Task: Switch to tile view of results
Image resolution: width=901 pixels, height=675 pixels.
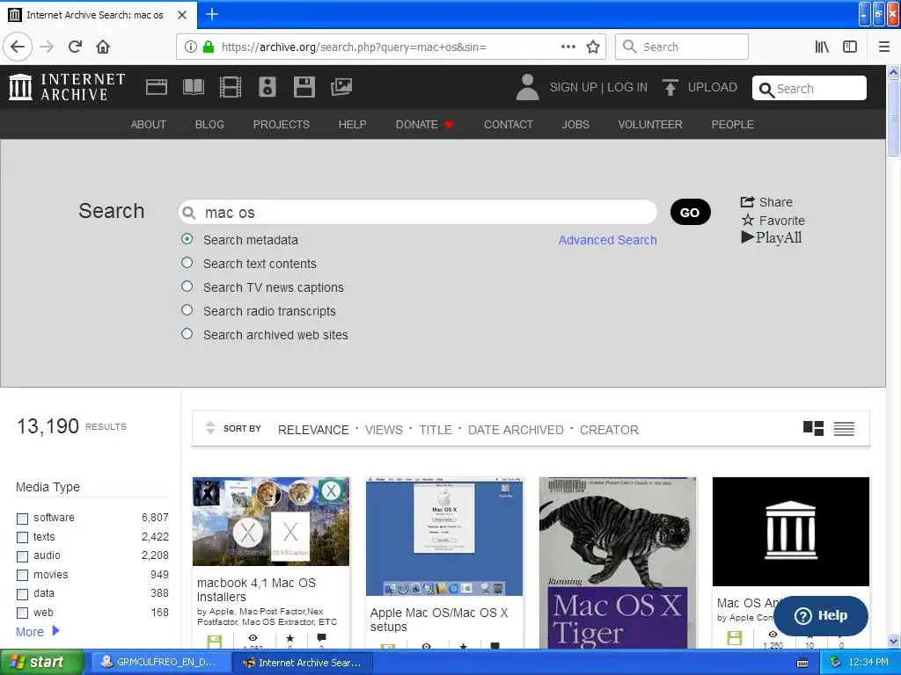Action: click(x=813, y=428)
